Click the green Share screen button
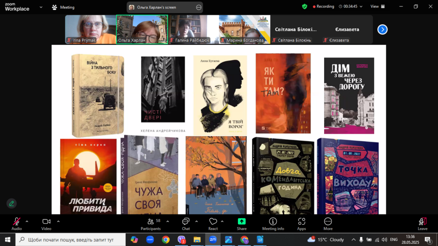 click(x=242, y=224)
